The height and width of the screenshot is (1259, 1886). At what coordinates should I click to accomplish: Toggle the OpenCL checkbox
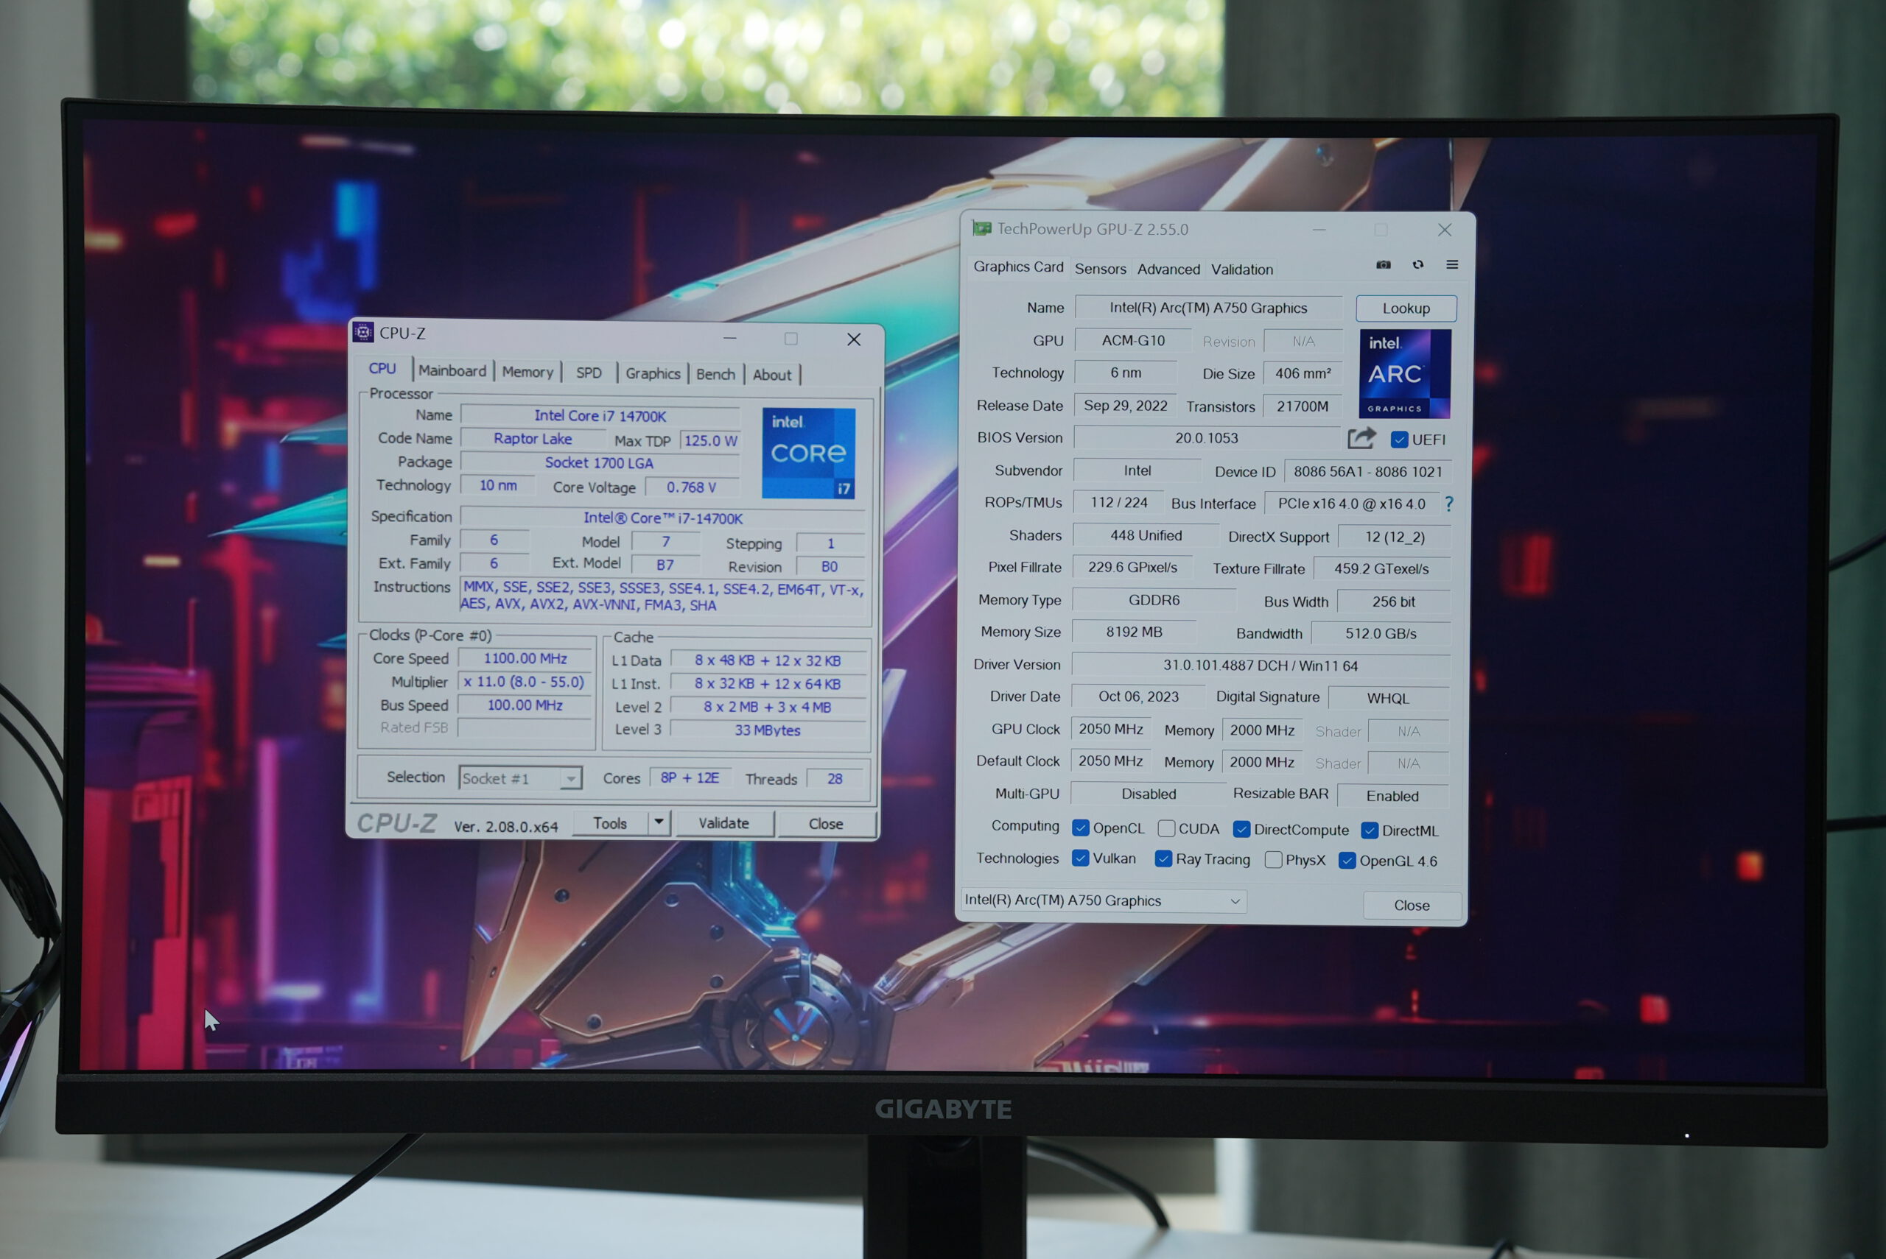coord(1080,828)
